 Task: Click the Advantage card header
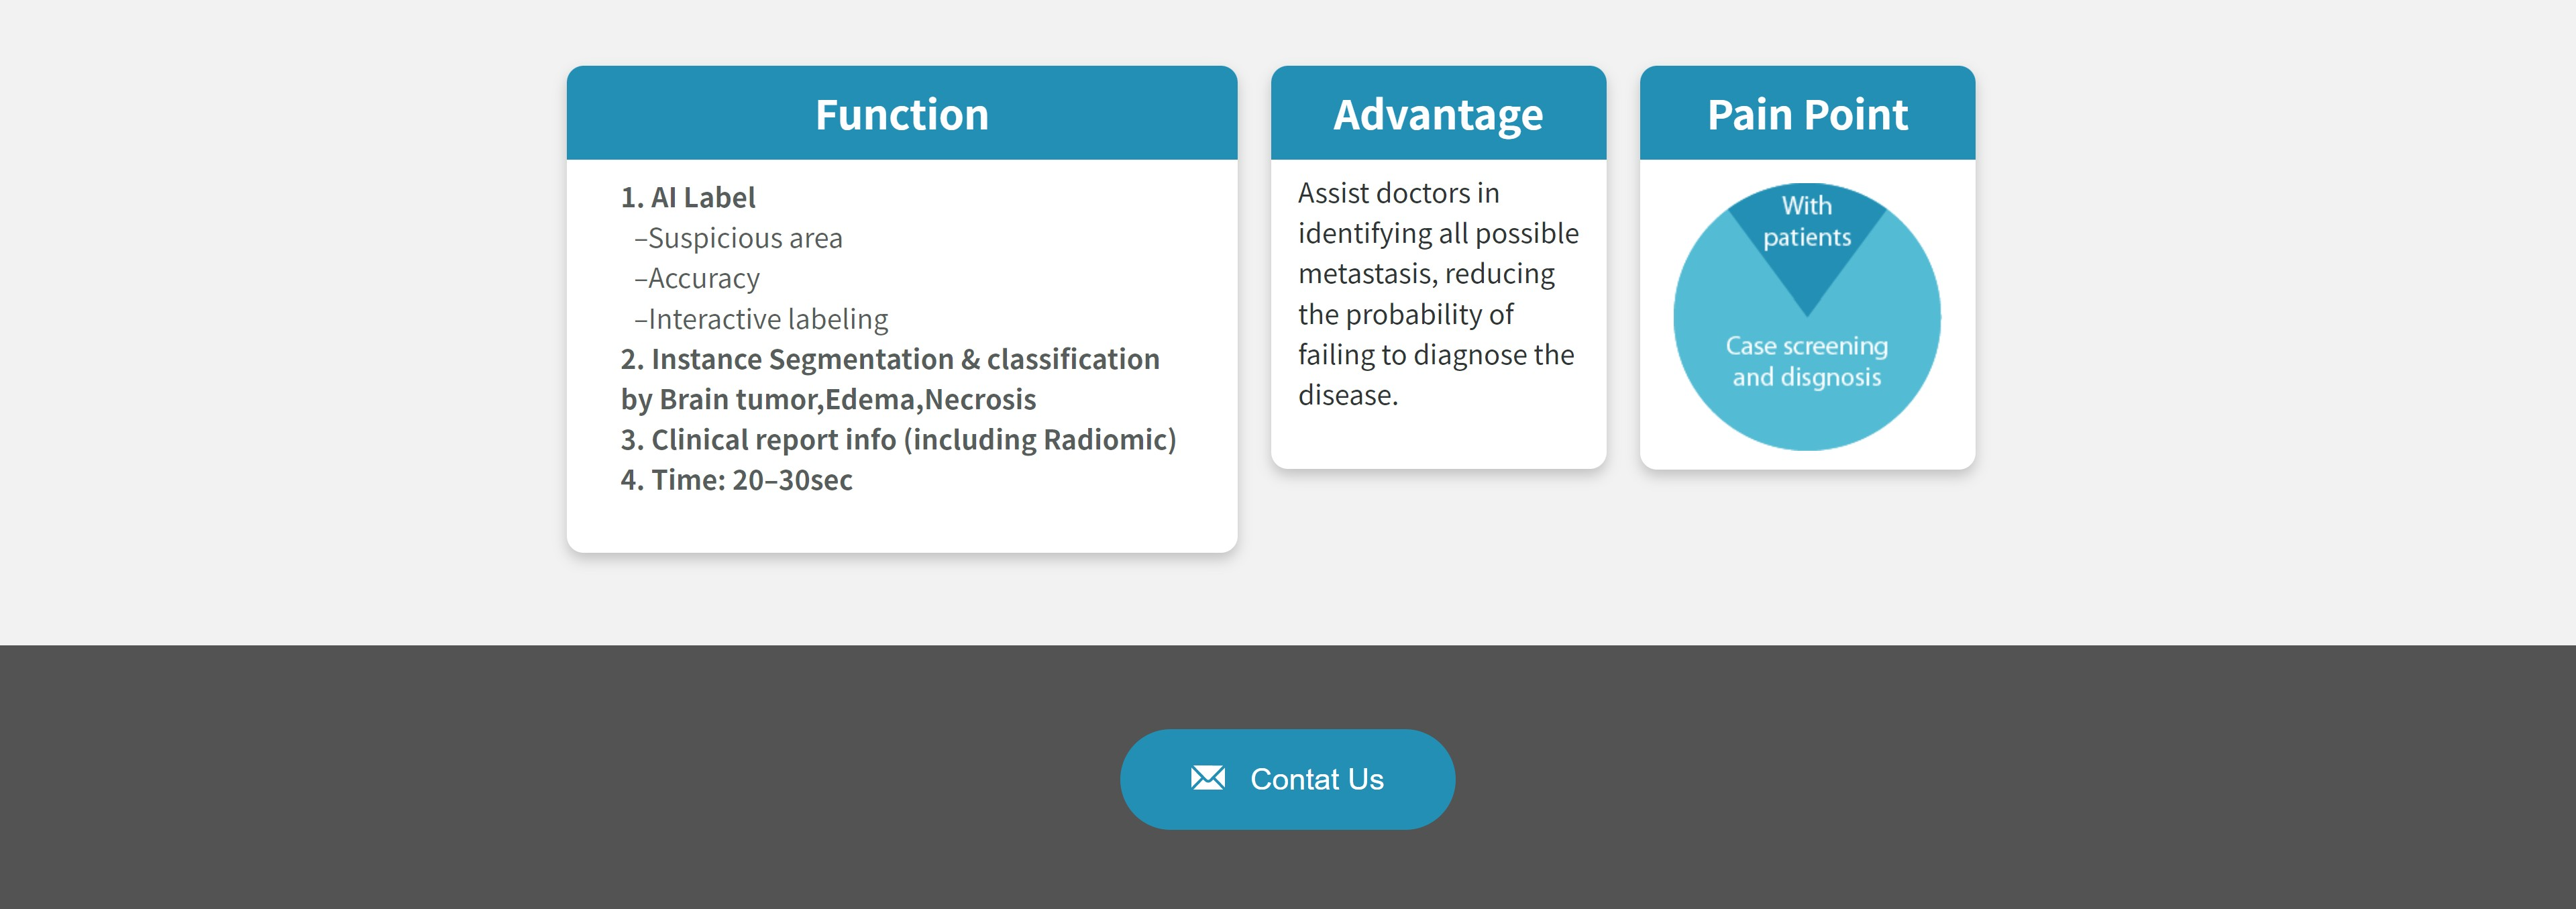click(x=1437, y=114)
